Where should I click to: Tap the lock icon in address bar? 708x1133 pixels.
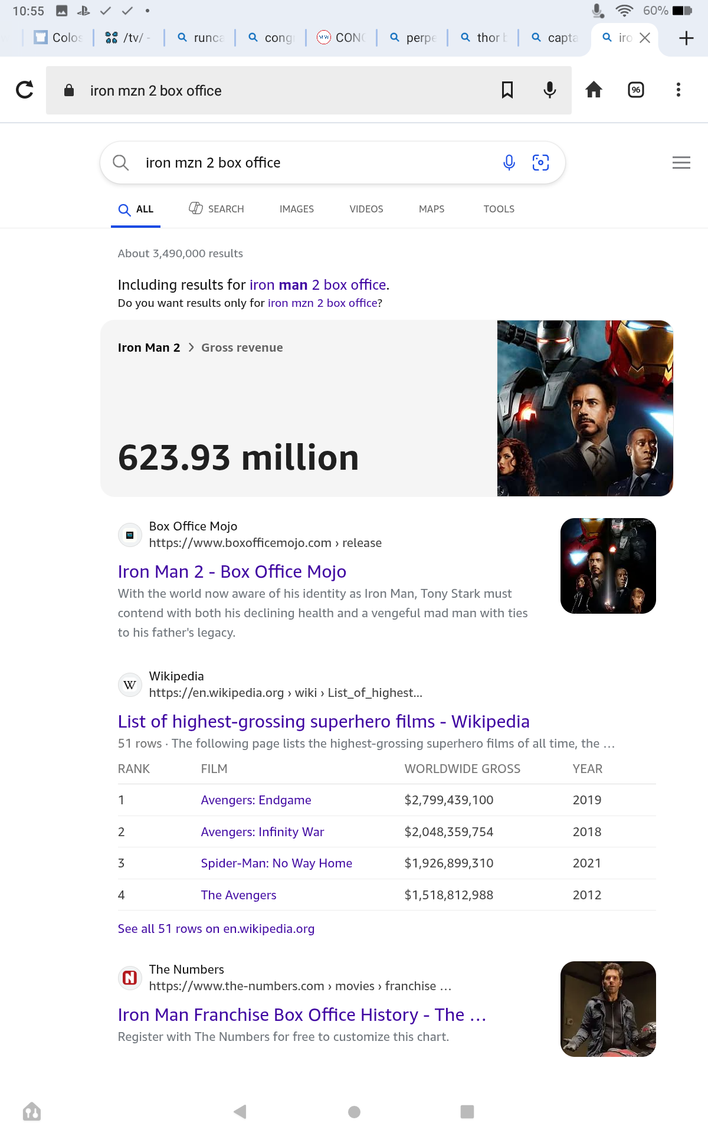[x=69, y=90]
